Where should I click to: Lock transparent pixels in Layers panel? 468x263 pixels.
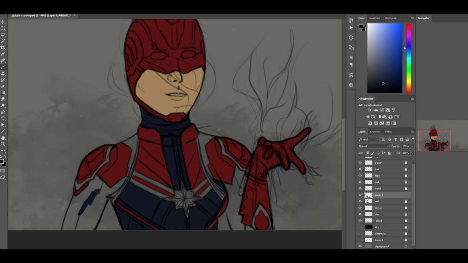pos(367,153)
